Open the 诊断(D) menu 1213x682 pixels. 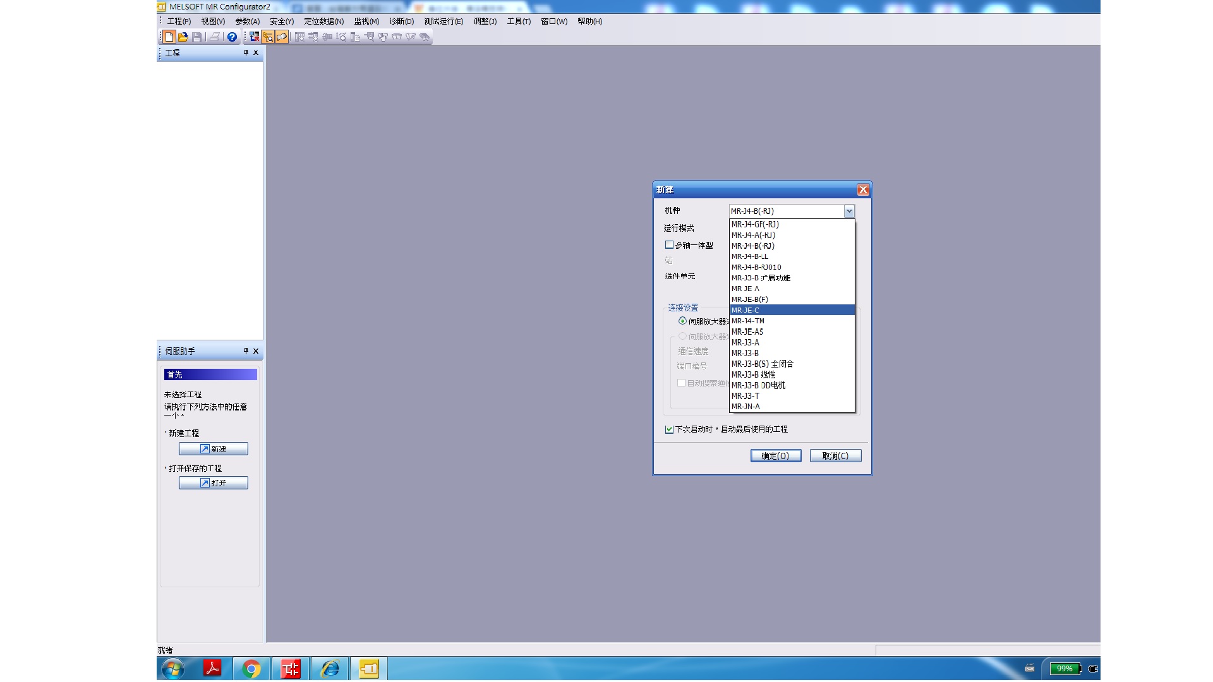click(x=401, y=21)
